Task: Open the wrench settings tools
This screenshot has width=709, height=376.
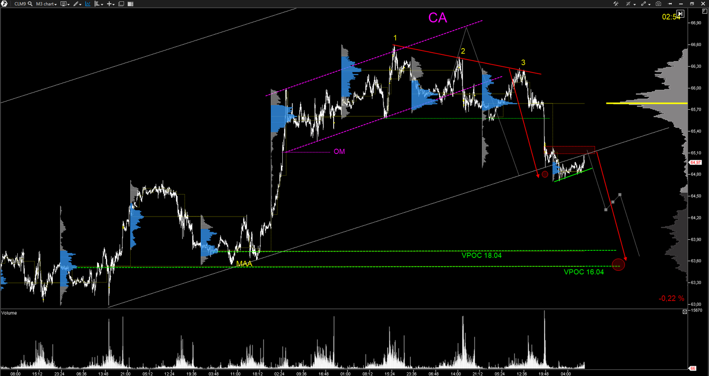Action: [616, 4]
